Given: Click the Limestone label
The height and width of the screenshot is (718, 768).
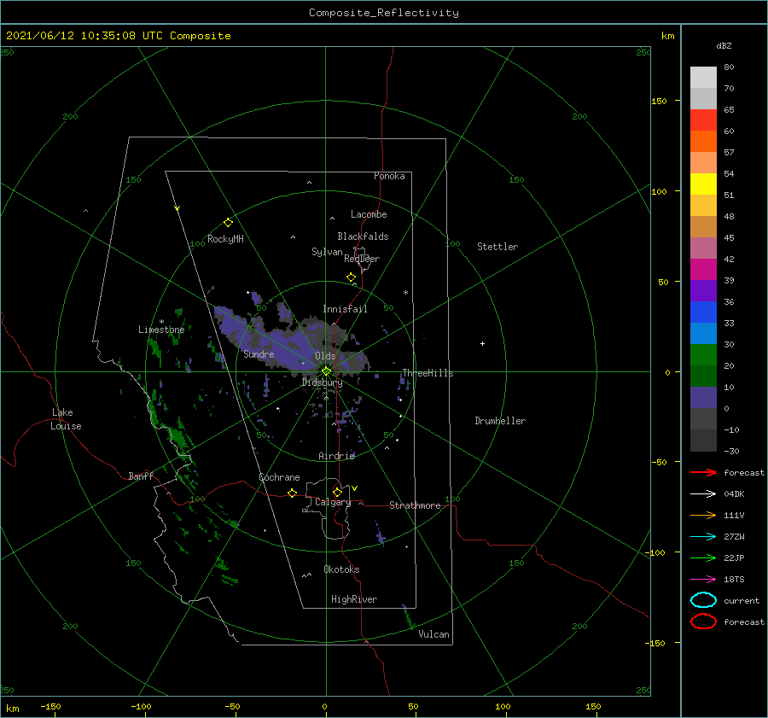Looking at the screenshot, I should tap(161, 330).
